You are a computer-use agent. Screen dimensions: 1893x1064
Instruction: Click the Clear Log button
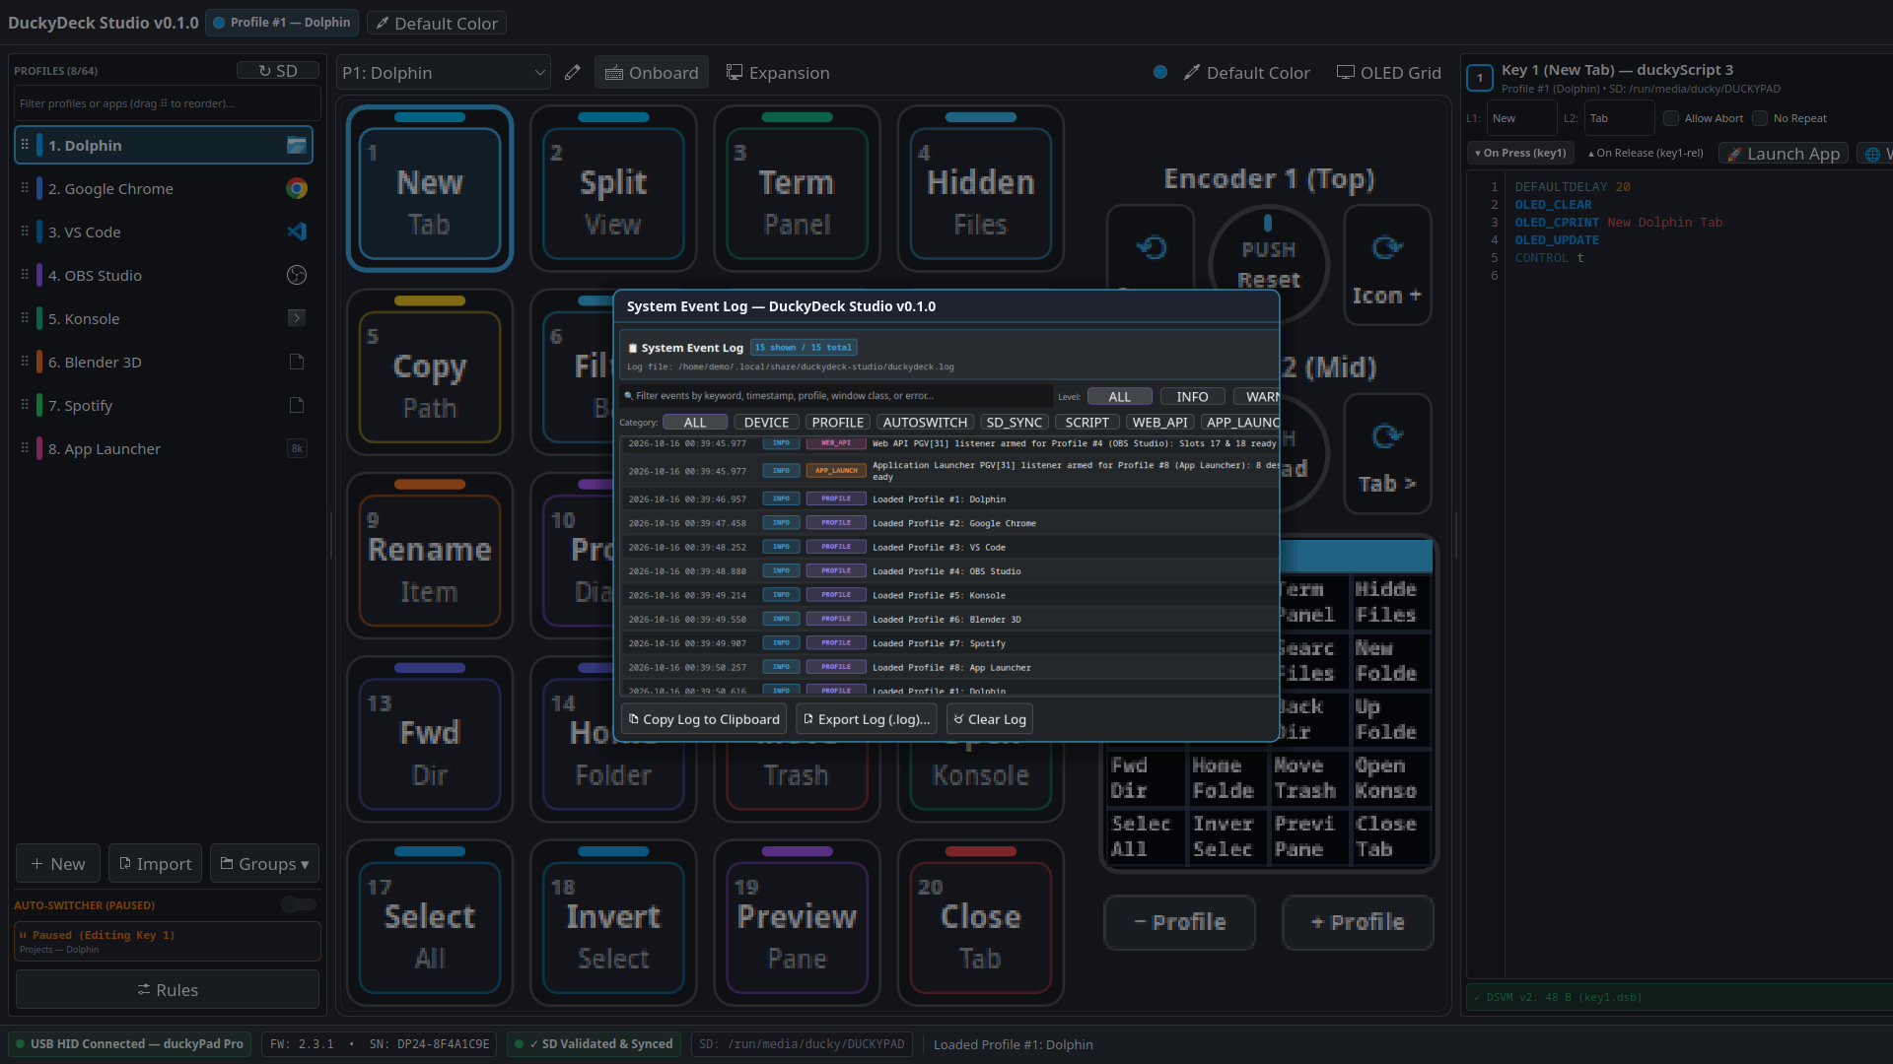[990, 719]
